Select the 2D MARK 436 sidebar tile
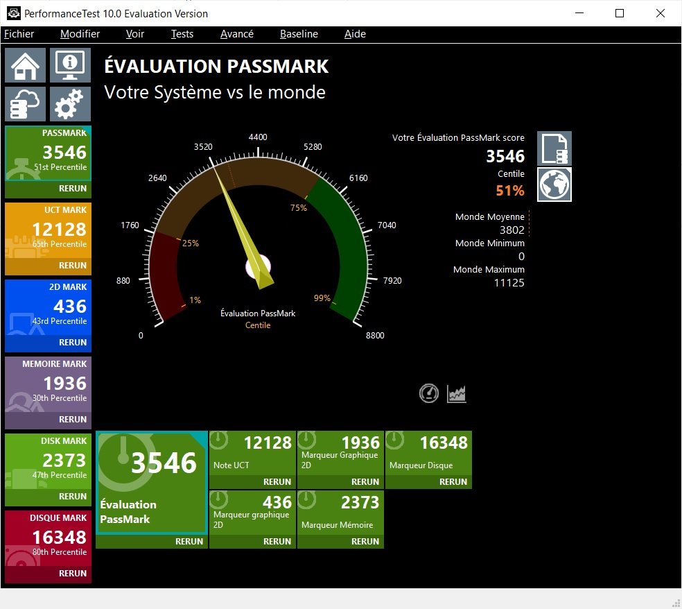The width and height of the screenshot is (682, 609). coord(48,307)
